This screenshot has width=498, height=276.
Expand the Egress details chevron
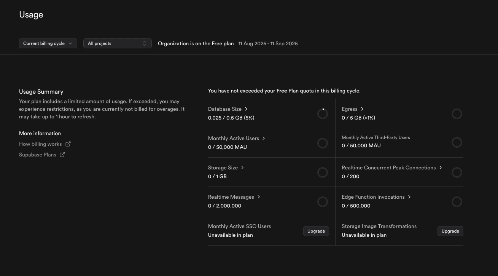362,109
